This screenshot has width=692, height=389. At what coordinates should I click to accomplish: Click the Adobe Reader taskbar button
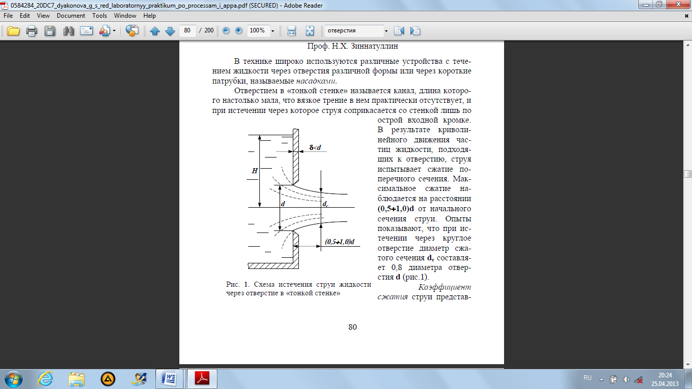[202, 378]
